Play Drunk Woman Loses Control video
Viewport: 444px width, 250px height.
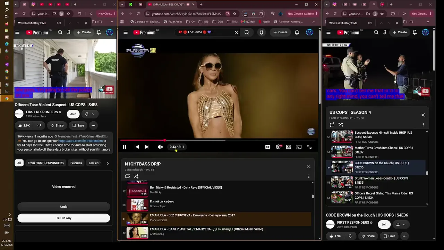(x=376, y=182)
